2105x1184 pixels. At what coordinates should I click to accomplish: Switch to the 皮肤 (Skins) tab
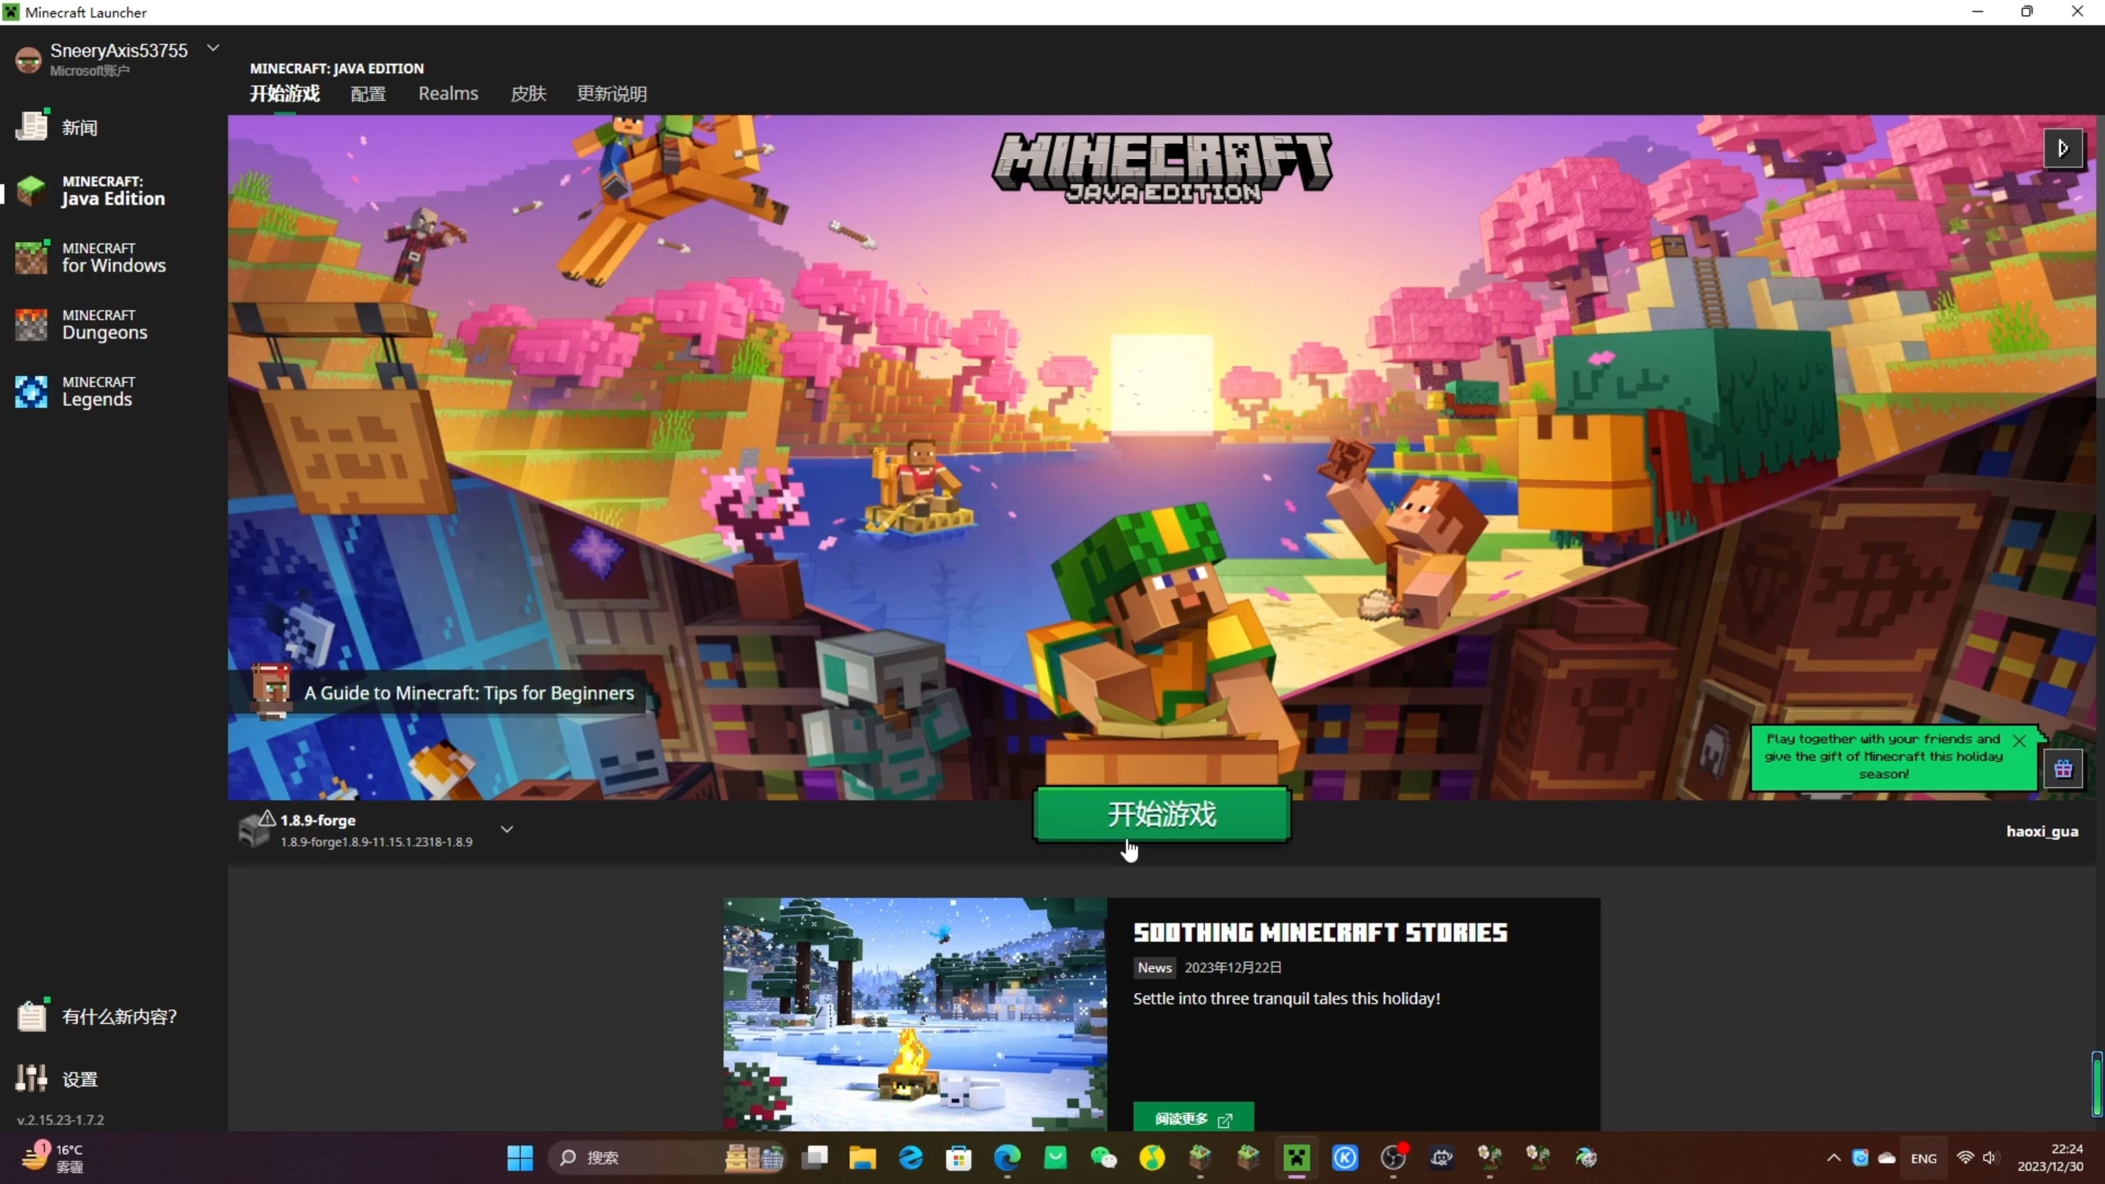[528, 93]
